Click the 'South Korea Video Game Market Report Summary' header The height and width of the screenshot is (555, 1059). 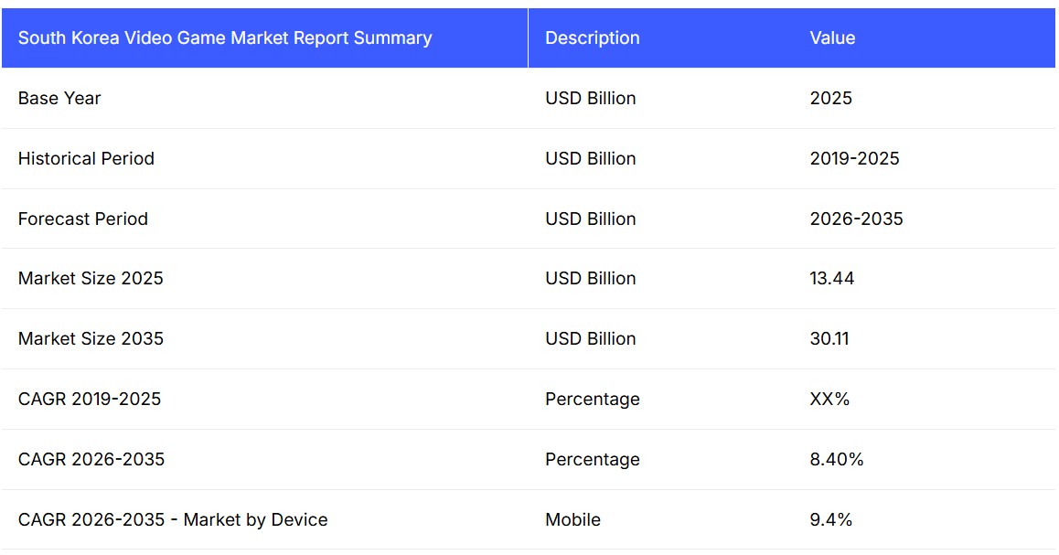(x=225, y=38)
